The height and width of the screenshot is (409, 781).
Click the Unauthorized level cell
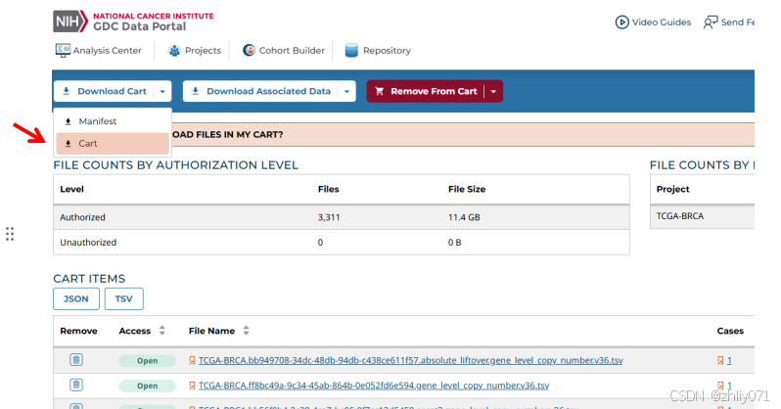pos(88,243)
